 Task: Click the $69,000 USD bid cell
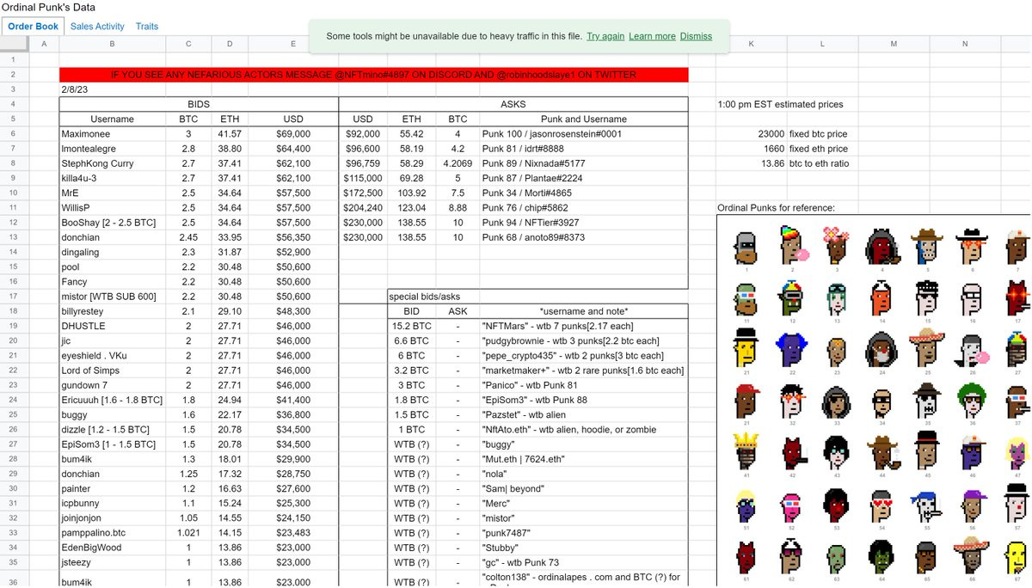(x=293, y=134)
